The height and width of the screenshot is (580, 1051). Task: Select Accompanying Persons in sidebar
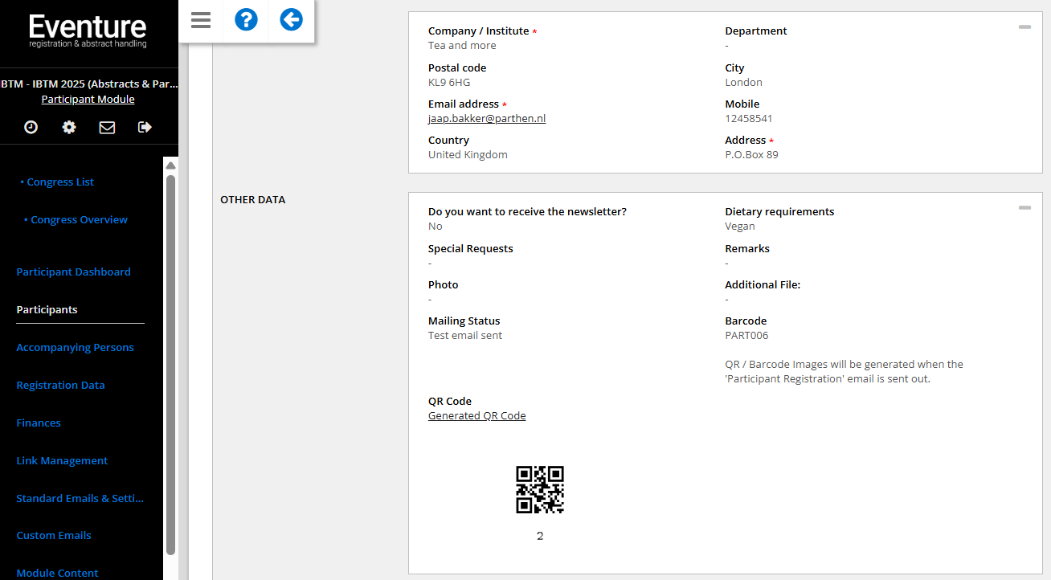75,348
